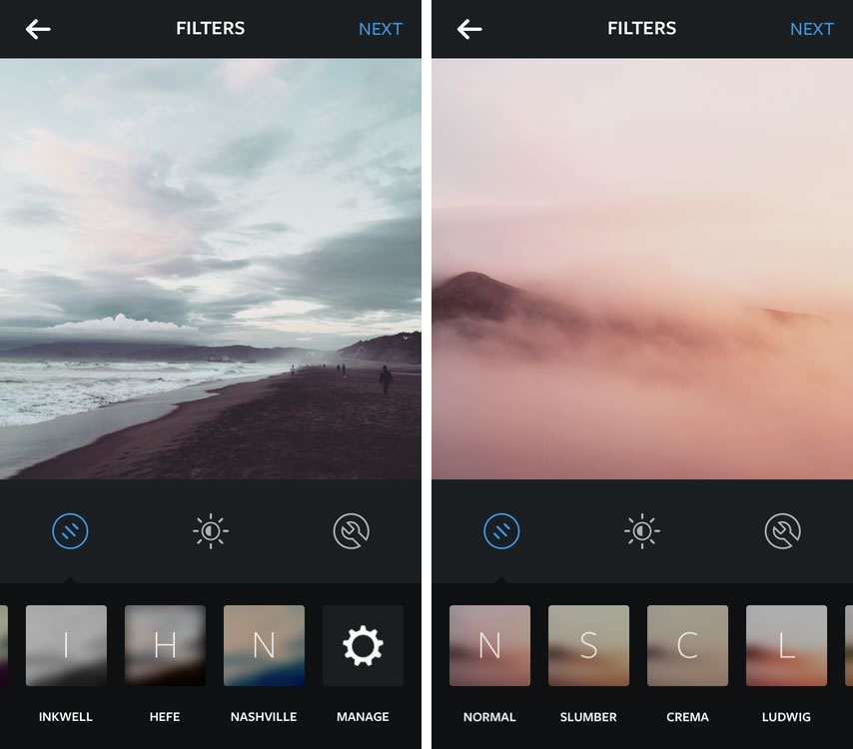This screenshot has height=749, width=853.
Task: Select filters tool icon on right screen
Action: pos(501,531)
